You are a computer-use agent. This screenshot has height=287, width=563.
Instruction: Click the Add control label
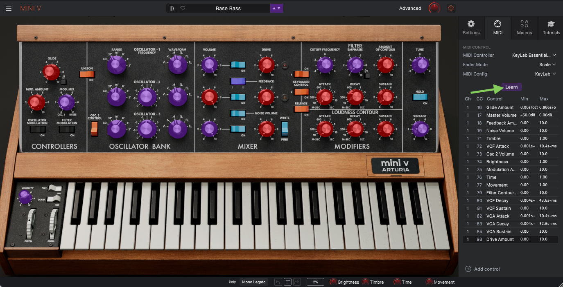[487, 269]
